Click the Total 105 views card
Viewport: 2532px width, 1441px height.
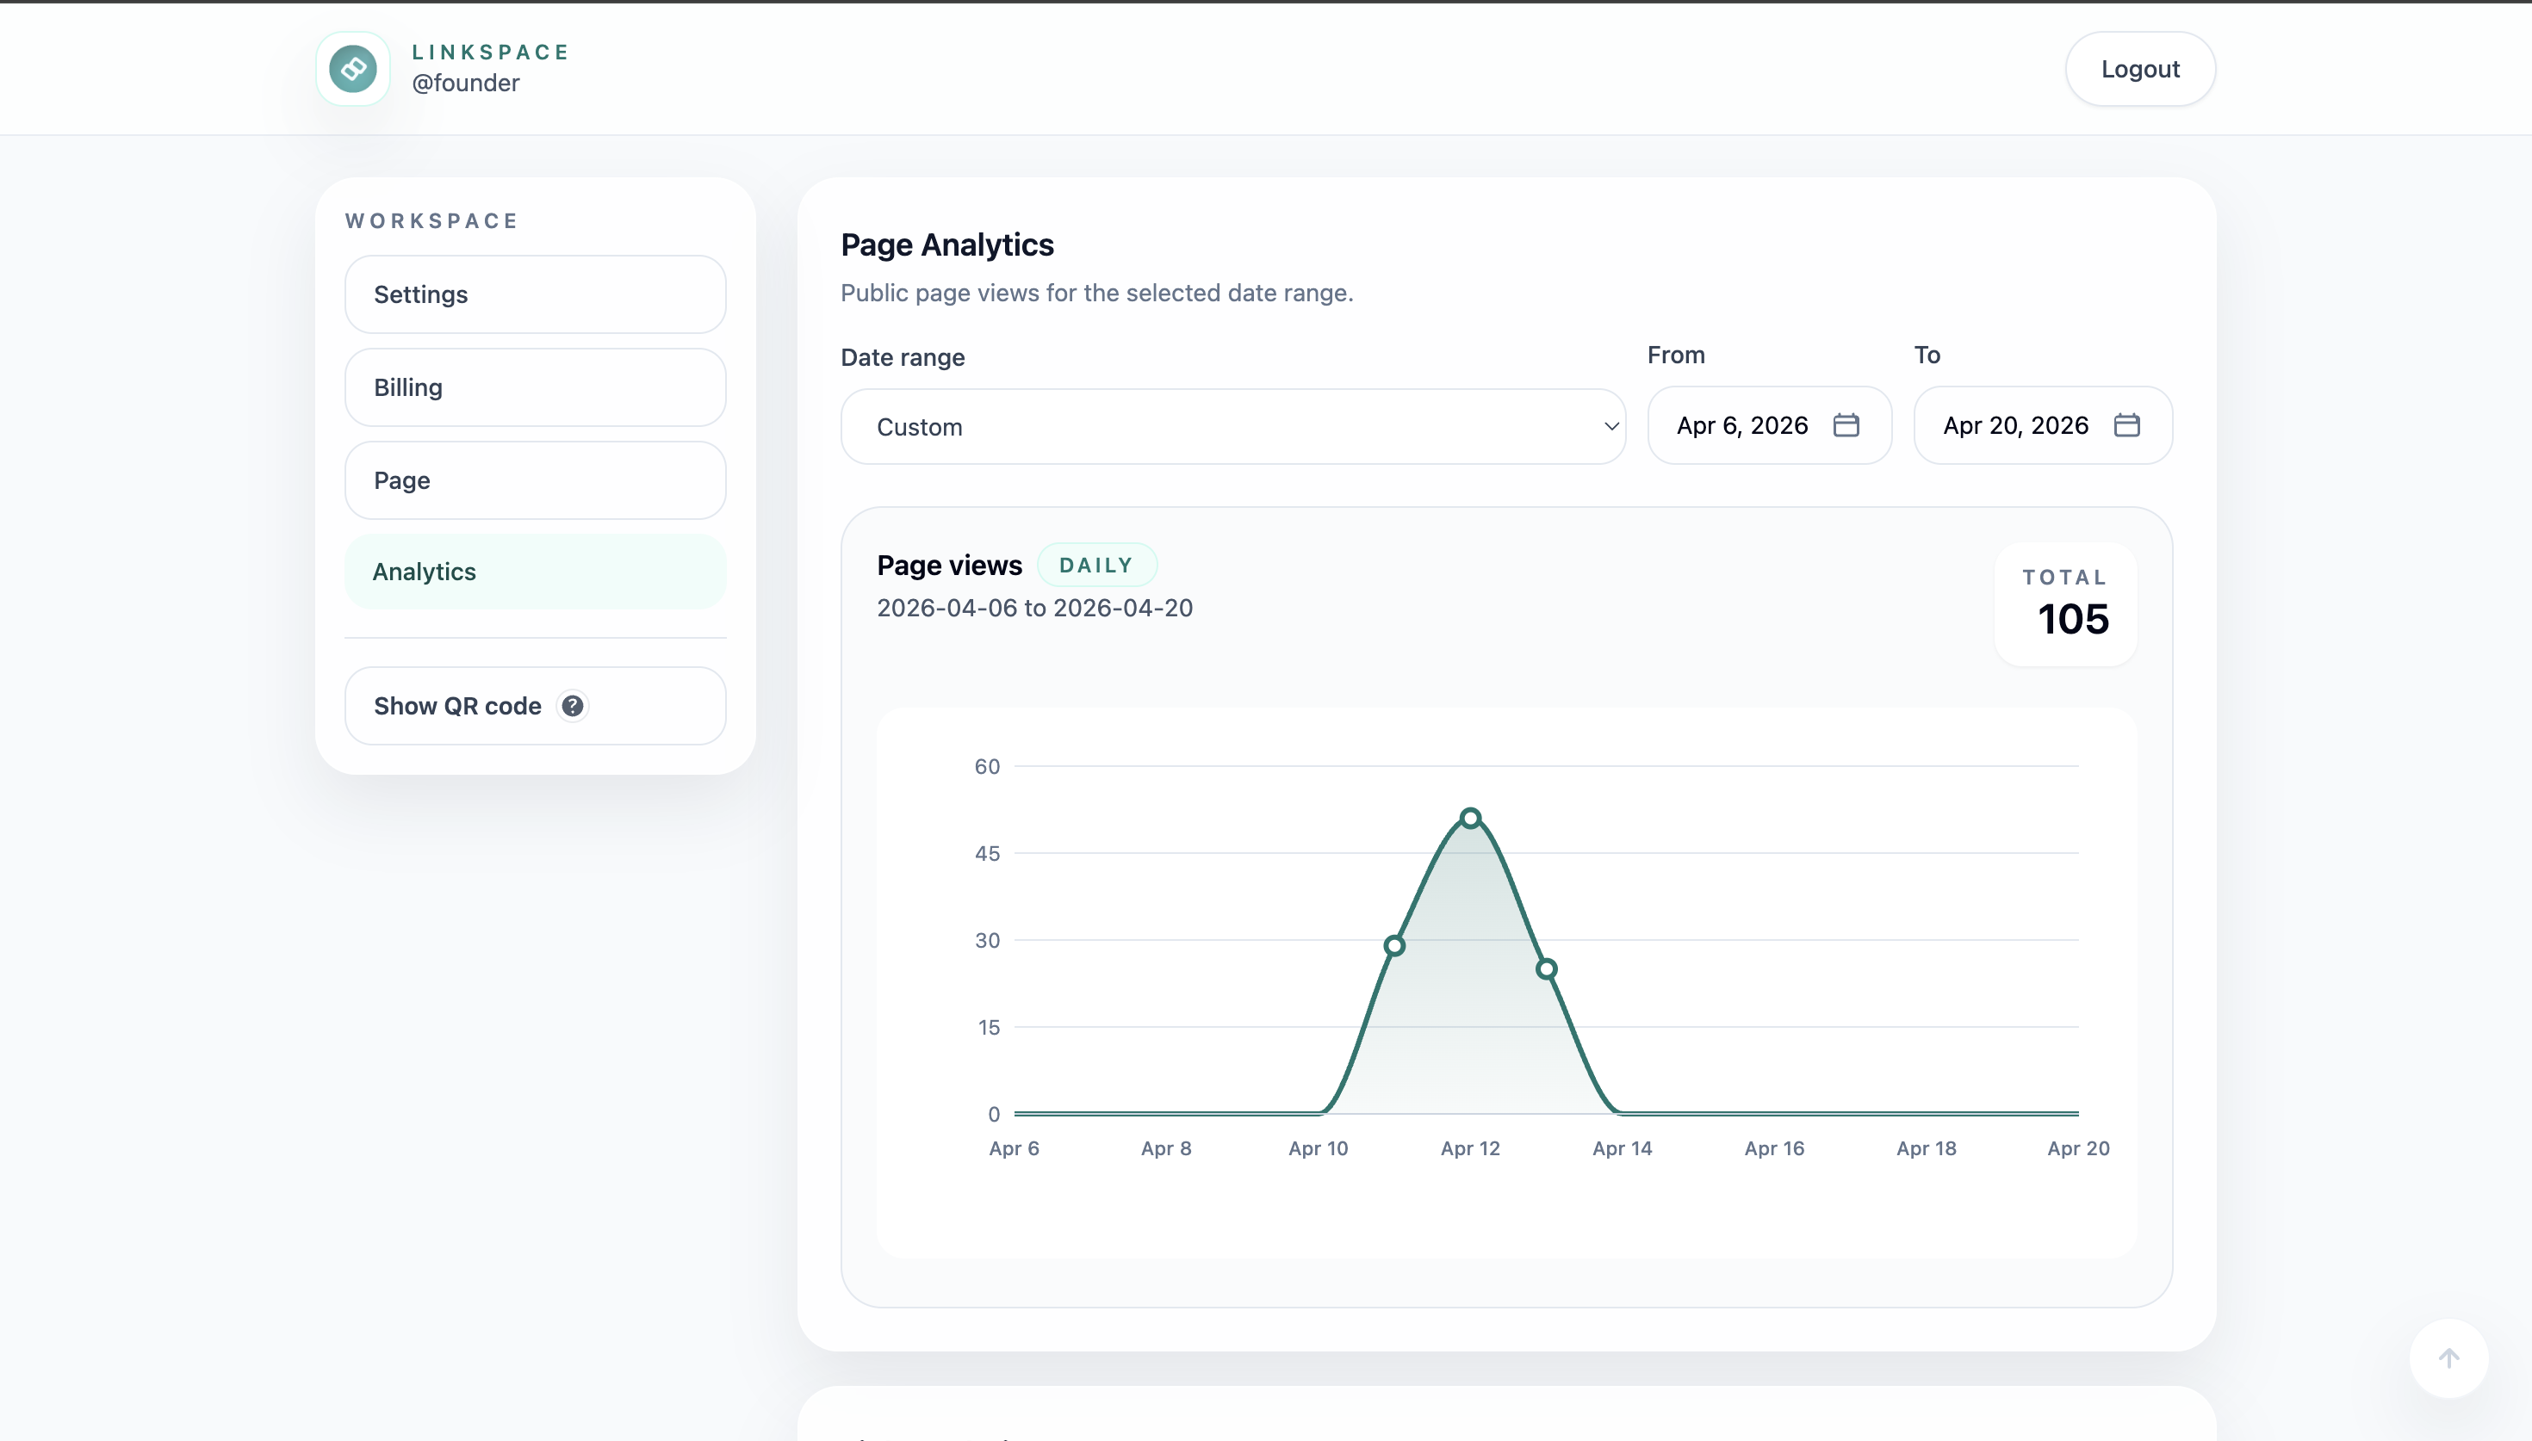[x=2065, y=603]
